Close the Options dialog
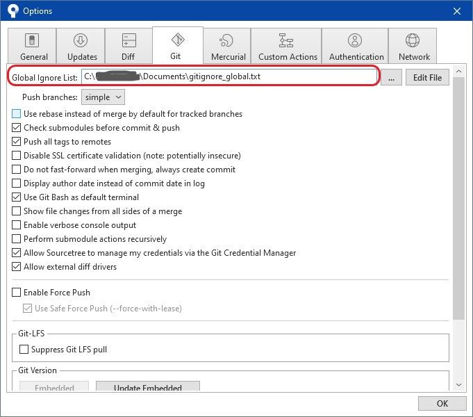The width and height of the screenshot is (473, 417). click(x=457, y=11)
